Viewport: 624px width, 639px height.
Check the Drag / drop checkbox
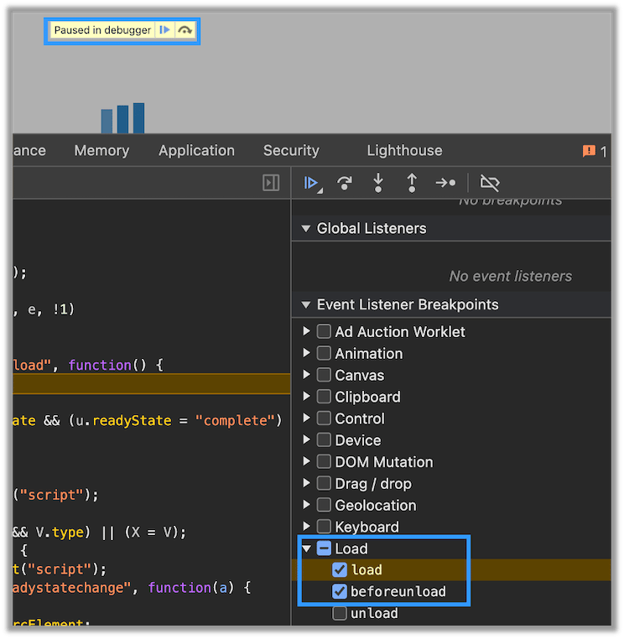(x=324, y=483)
